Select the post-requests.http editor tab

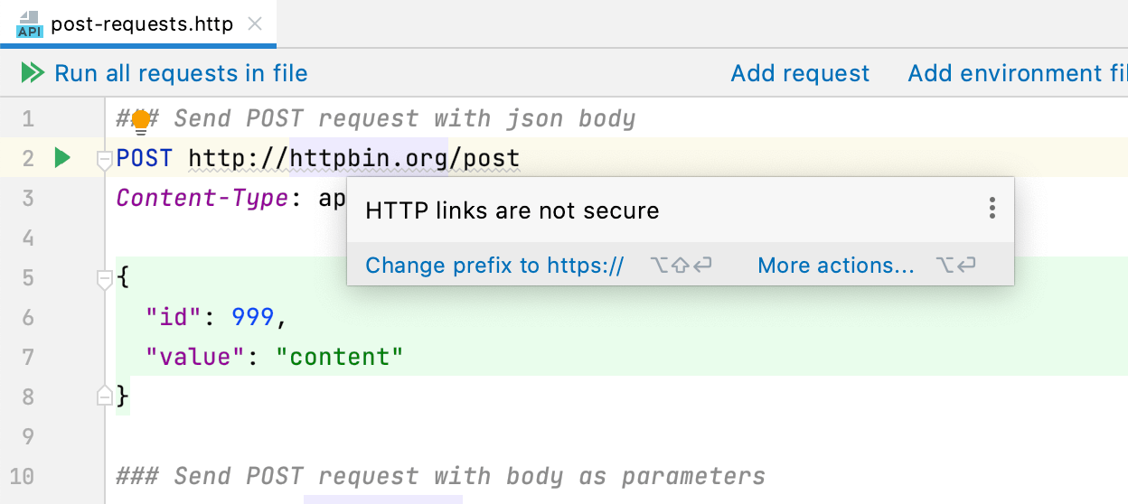(143, 24)
